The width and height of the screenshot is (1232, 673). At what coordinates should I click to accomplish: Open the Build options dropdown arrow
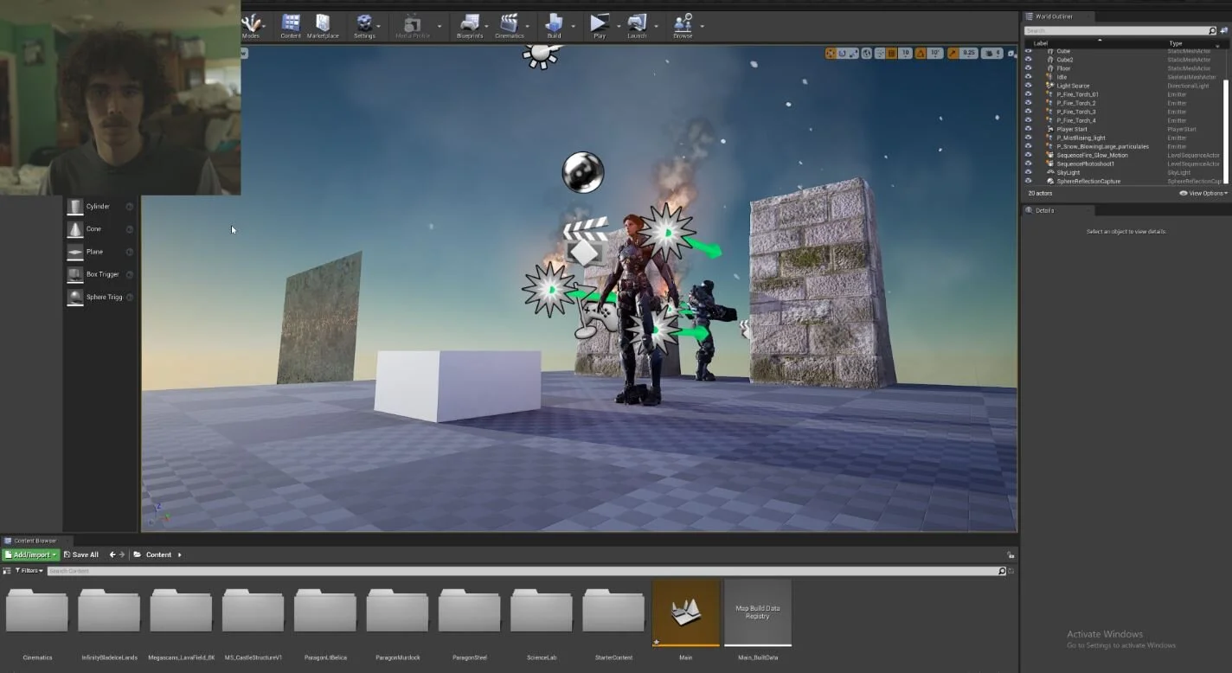tap(572, 26)
